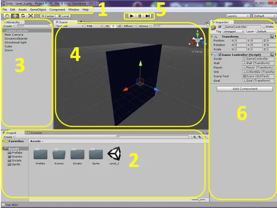Open the GameObject menu
Viewport: 277px width, 208px height.
pyautogui.click(x=38, y=10)
